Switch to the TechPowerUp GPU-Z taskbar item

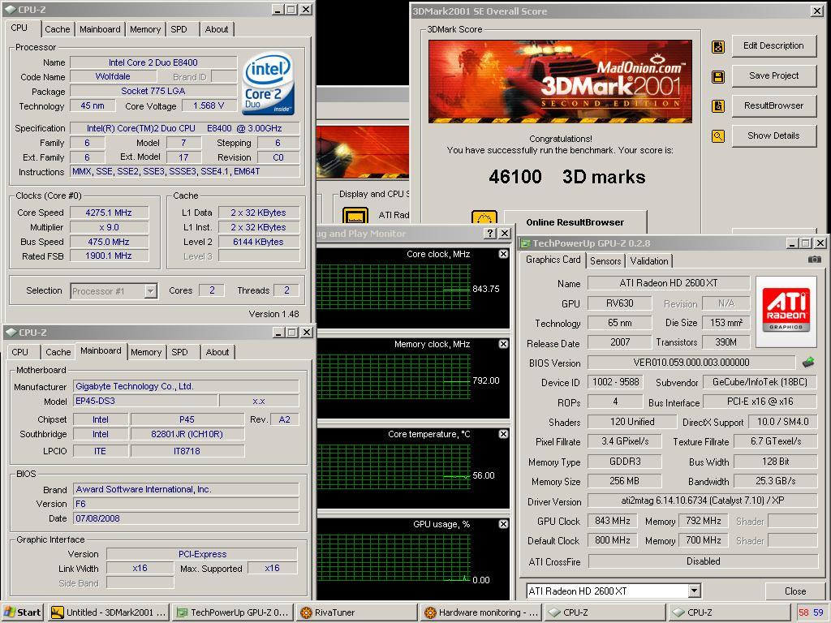click(233, 612)
